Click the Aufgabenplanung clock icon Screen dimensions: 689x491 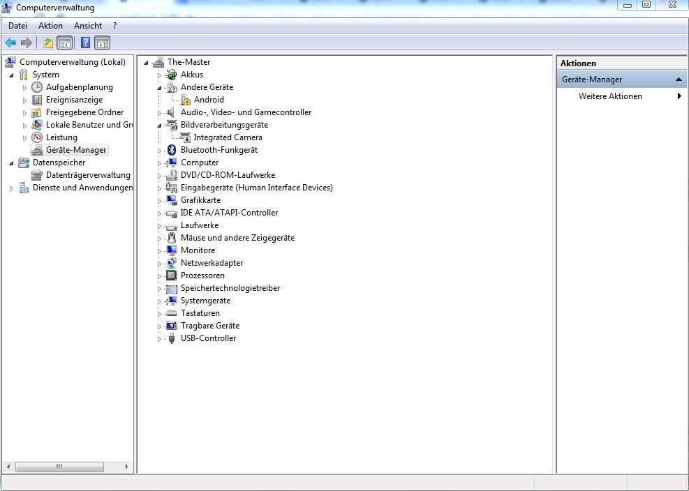coord(37,87)
